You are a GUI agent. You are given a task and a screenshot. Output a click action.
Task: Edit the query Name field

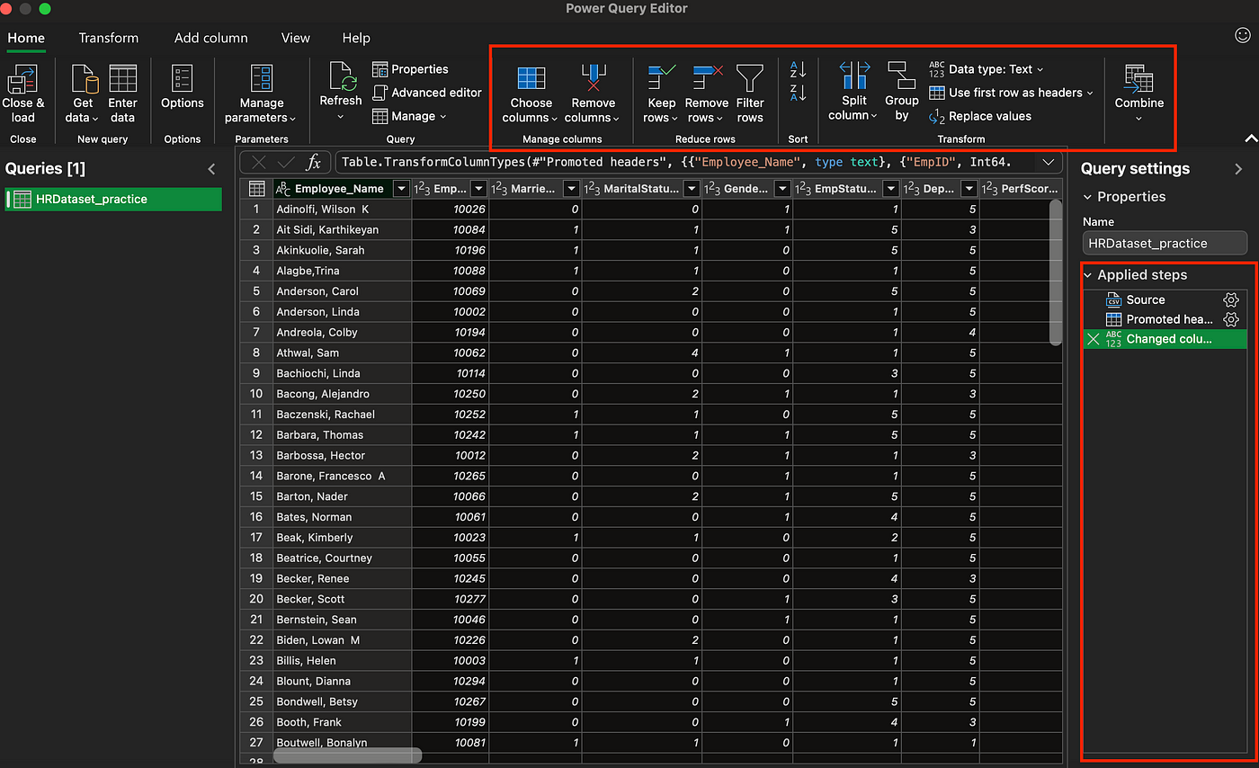[x=1164, y=243]
